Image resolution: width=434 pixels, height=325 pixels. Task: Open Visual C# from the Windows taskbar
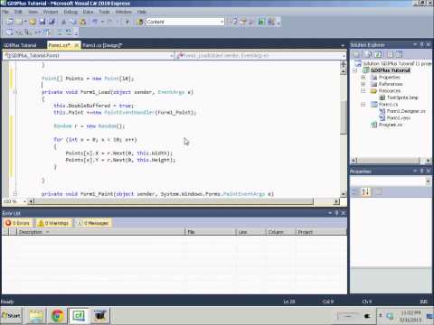[79, 315]
